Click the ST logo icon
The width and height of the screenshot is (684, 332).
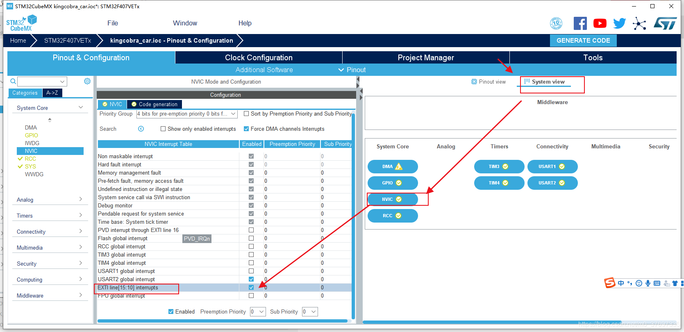point(665,23)
